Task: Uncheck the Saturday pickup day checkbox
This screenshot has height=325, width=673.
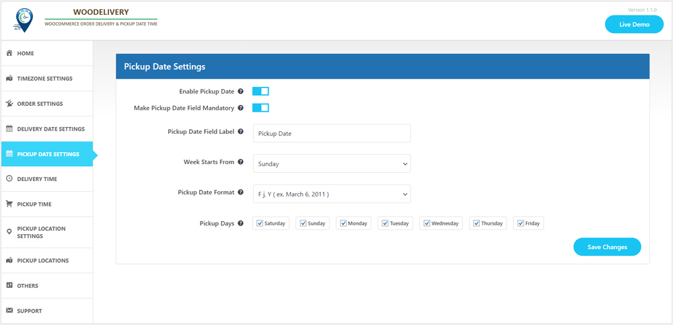Action: (x=260, y=223)
